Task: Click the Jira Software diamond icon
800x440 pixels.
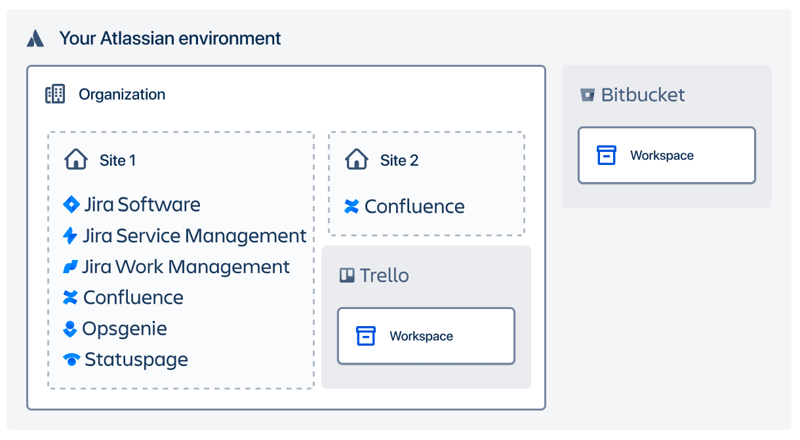Action: pyautogui.click(x=71, y=204)
